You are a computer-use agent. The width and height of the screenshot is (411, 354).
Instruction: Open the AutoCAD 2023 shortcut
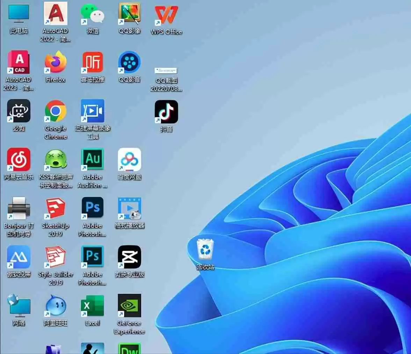19,62
